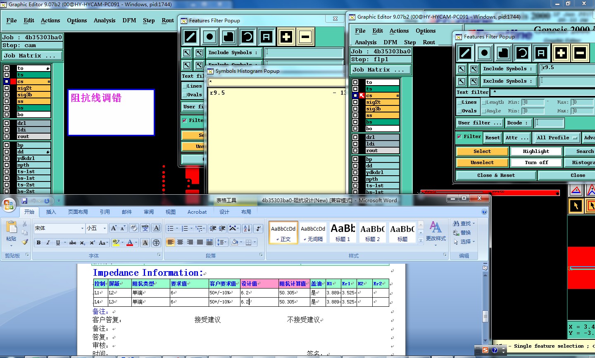Viewport: 595px width, 358px height.
Task: Toggle sig2t layer checkbox in cam step window
Action: pos(7,88)
